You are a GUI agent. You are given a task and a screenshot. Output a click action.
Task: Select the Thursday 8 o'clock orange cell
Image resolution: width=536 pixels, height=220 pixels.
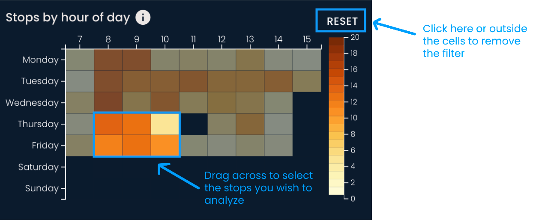click(x=108, y=124)
